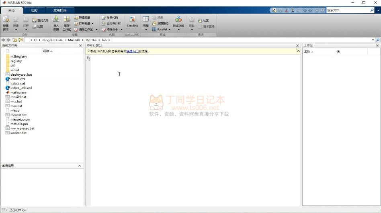Open the Current Folder panel actions menu

80,45
